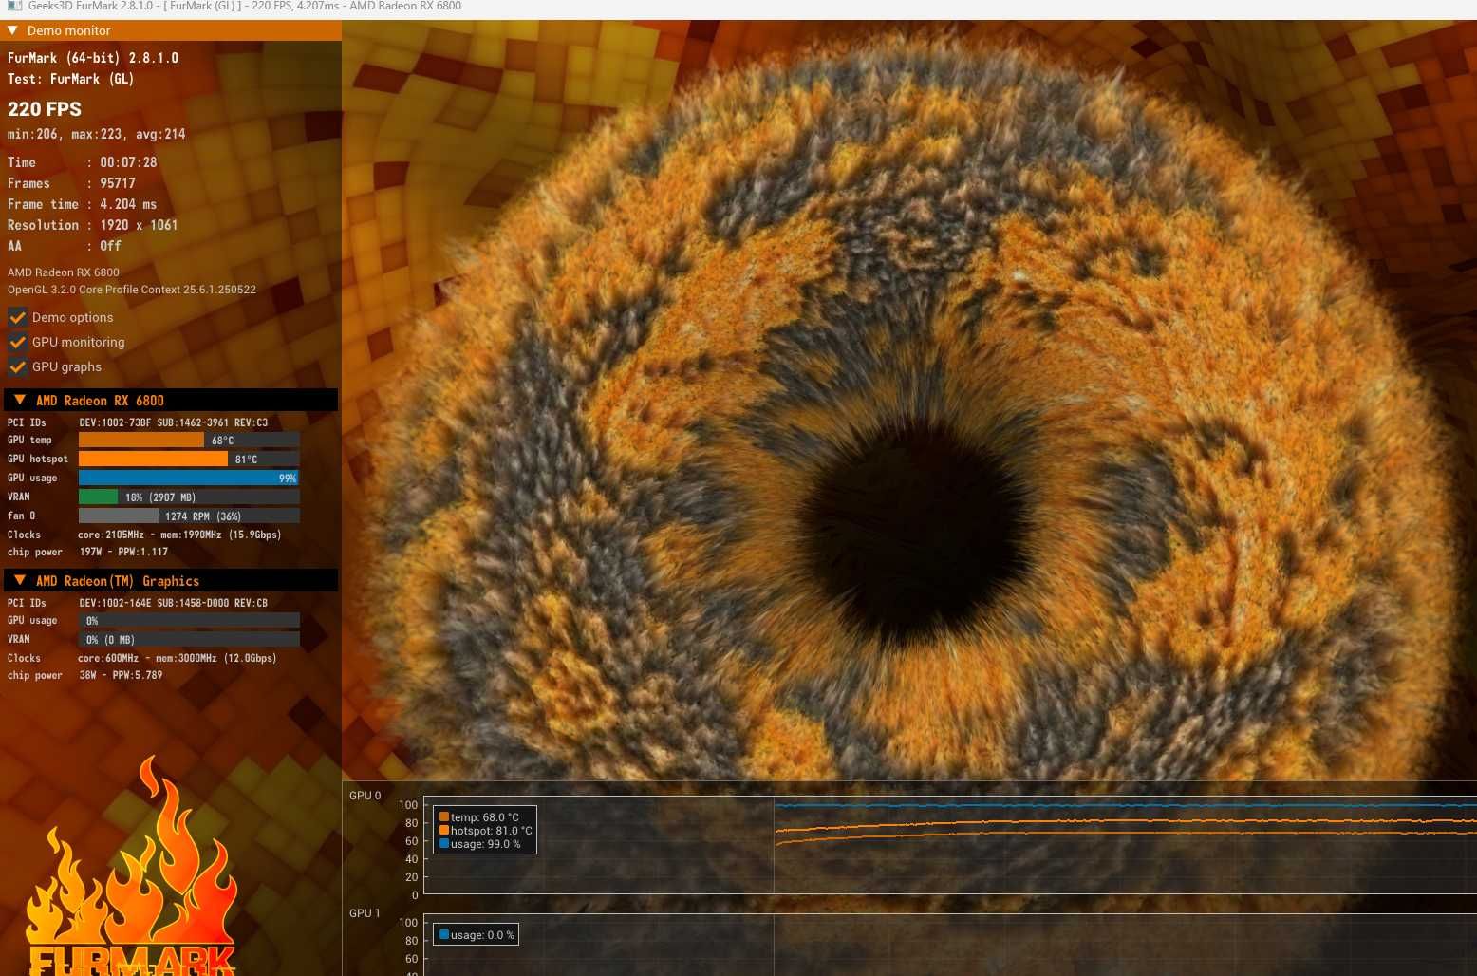Collapse the Demo monitor panel triangle

point(13,30)
